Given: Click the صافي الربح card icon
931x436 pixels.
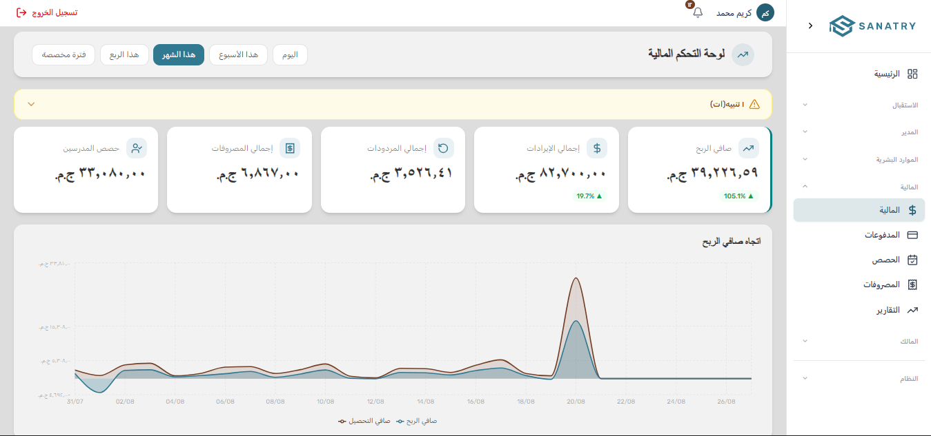Looking at the screenshot, I should pyautogui.click(x=748, y=148).
